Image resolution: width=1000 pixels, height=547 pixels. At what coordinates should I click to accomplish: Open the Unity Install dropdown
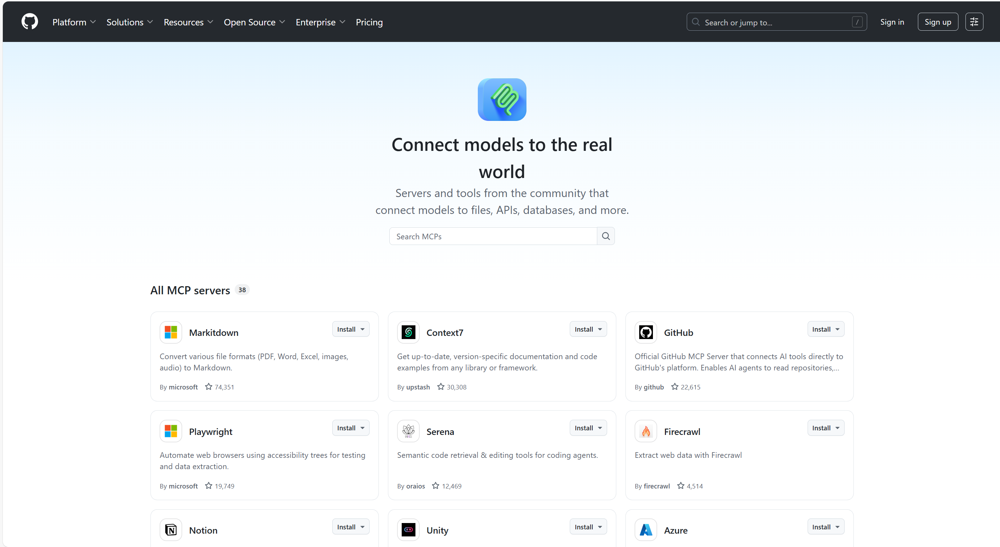(x=588, y=527)
